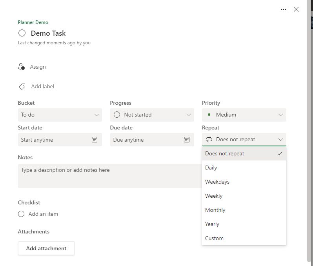Mark Demo Task as complete

22,33
